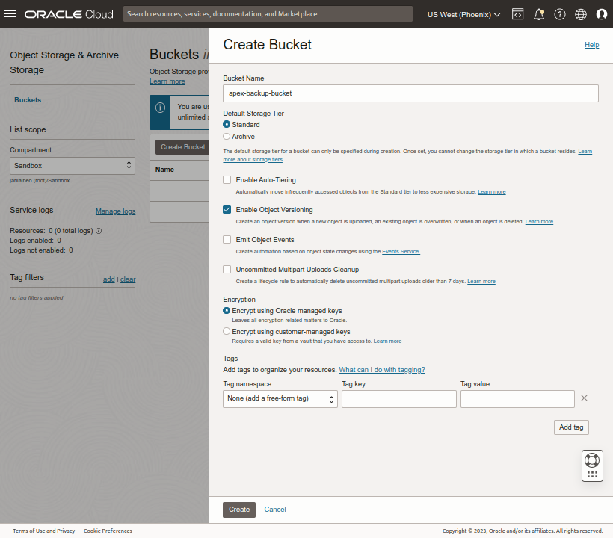This screenshot has height=538, width=613.
Task: Remove the tag row with X icon
Action: 584,398
